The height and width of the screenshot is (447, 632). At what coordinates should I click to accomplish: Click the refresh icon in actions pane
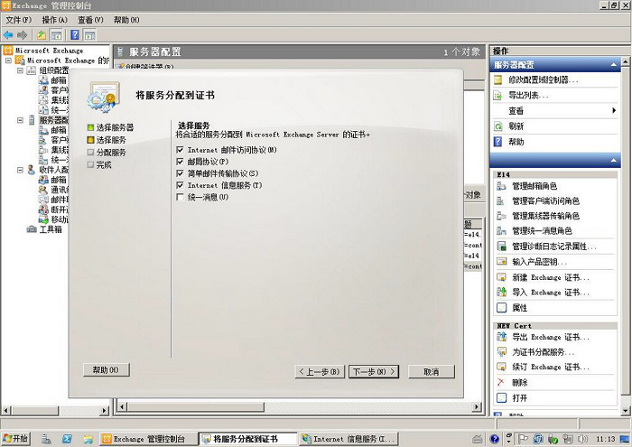click(499, 126)
